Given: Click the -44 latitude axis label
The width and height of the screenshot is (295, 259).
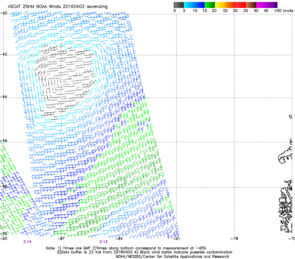Looking at the screenshot, I should coord(4,97).
